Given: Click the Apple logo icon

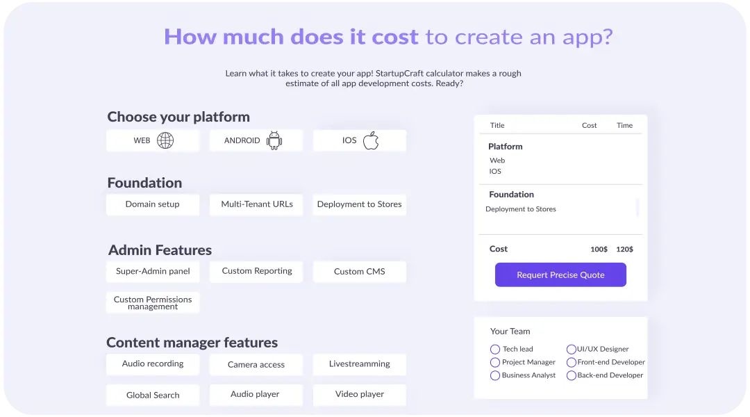Looking at the screenshot, I should click(x=371, y=140).
